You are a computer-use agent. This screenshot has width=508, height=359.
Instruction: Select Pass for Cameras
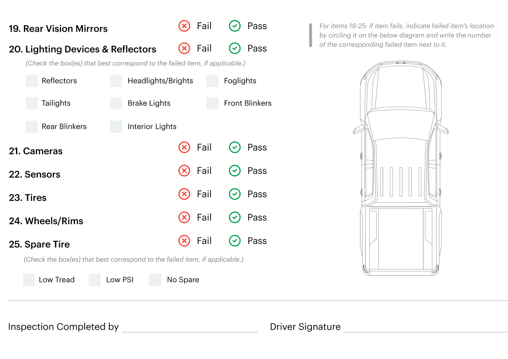coord(234,147)
